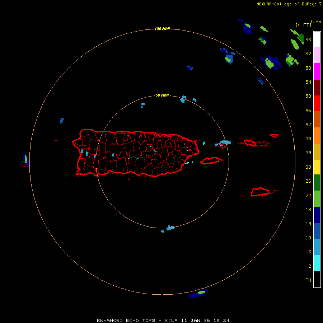
Task: Click the "42" legend value
Action: click(x=308, y=125)
